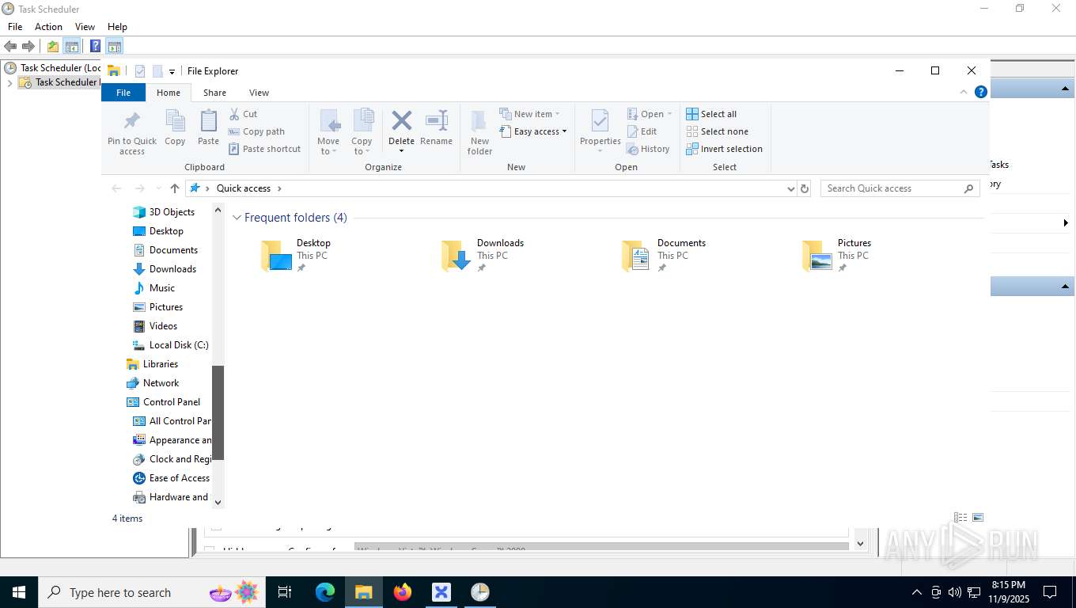
Task: Click the Quick access address path
Action: [x=244, y=188]
